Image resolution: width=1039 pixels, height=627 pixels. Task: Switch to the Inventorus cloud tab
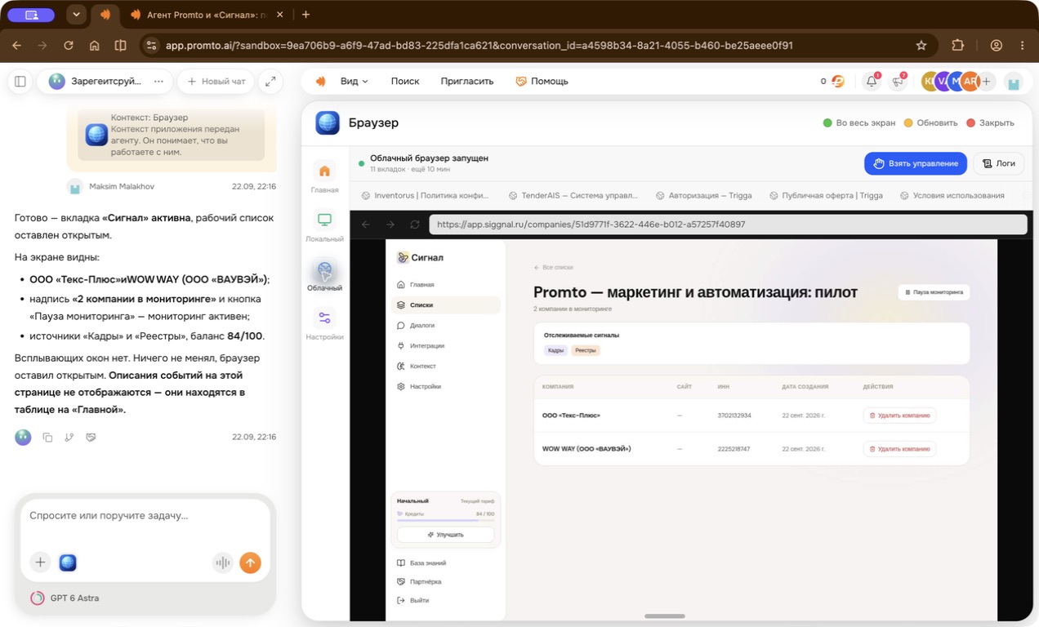(425, 195)
